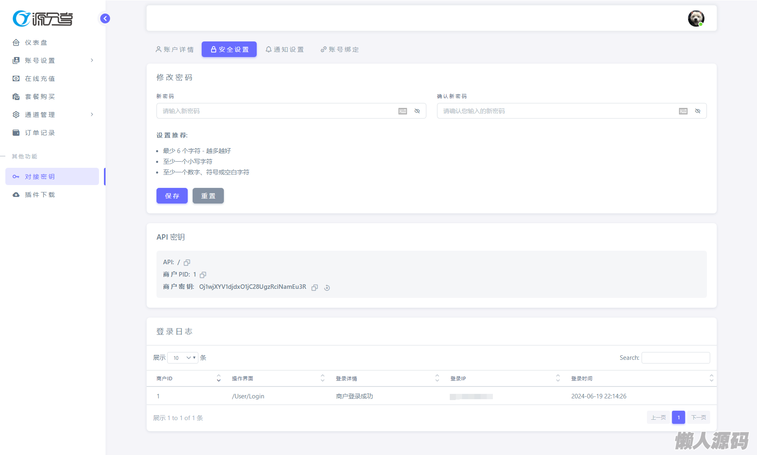Click the user avatar picture
Image resolution: width=757 pixels, height=455 pixels.
[x=696, y=18]
